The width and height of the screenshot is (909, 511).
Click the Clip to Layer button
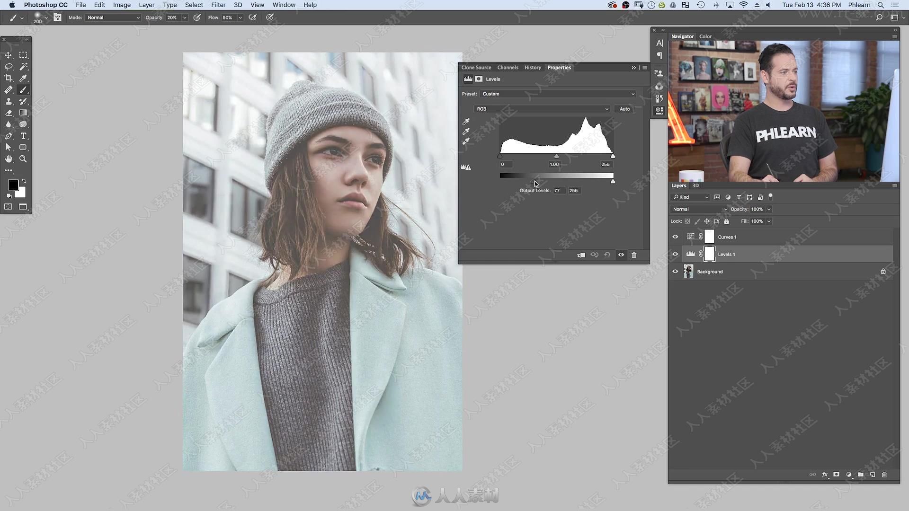[x=580, y=255]
